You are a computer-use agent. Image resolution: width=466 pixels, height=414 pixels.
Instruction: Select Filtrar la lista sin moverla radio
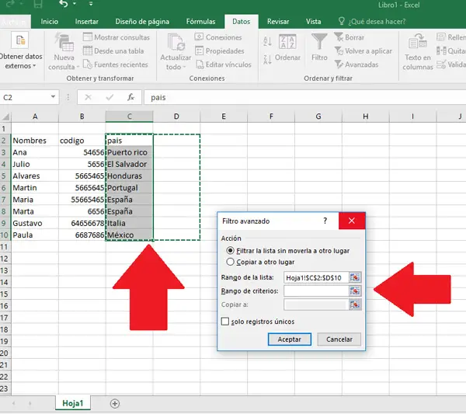coord(229,251)
